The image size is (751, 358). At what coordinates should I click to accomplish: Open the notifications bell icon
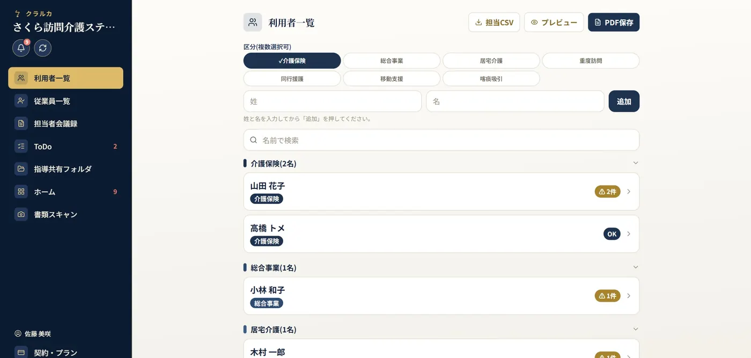[x=21, y=48]
